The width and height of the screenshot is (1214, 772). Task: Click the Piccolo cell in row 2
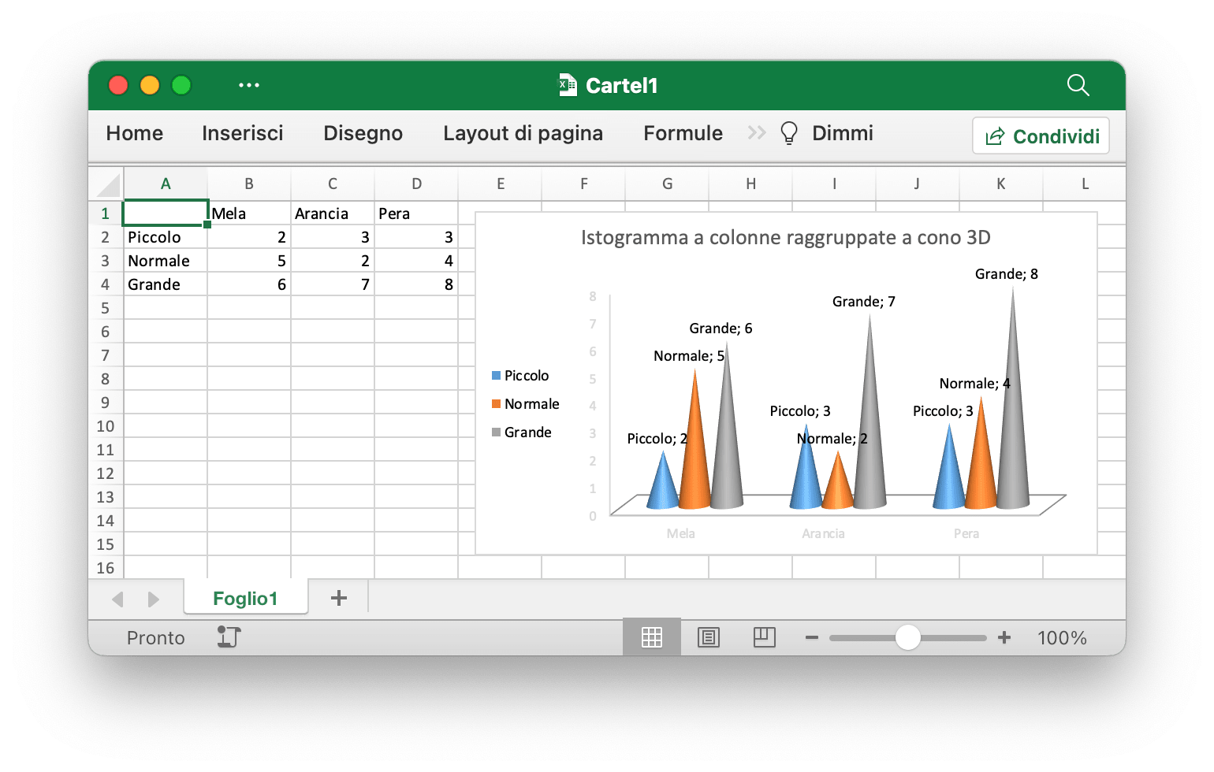pyautogui.click(x=166, y=237)
